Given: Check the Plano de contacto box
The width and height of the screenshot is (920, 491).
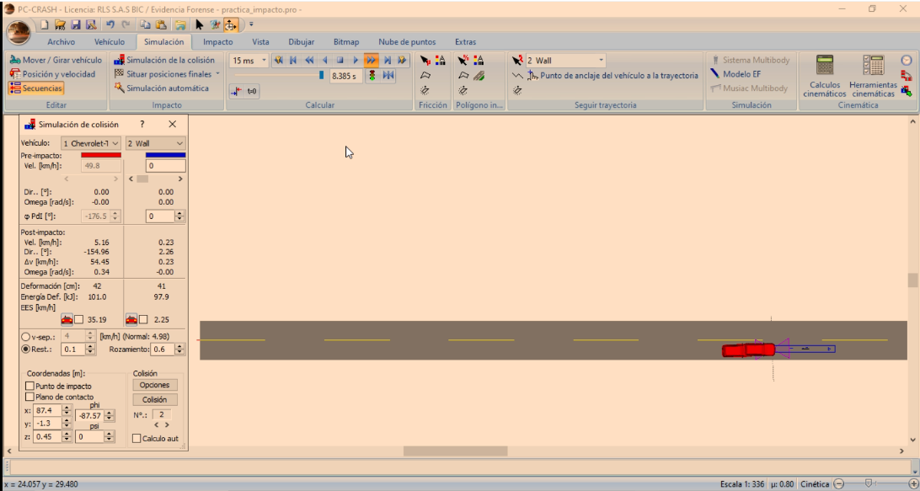Looking at the screenshot, I should 30,397.
